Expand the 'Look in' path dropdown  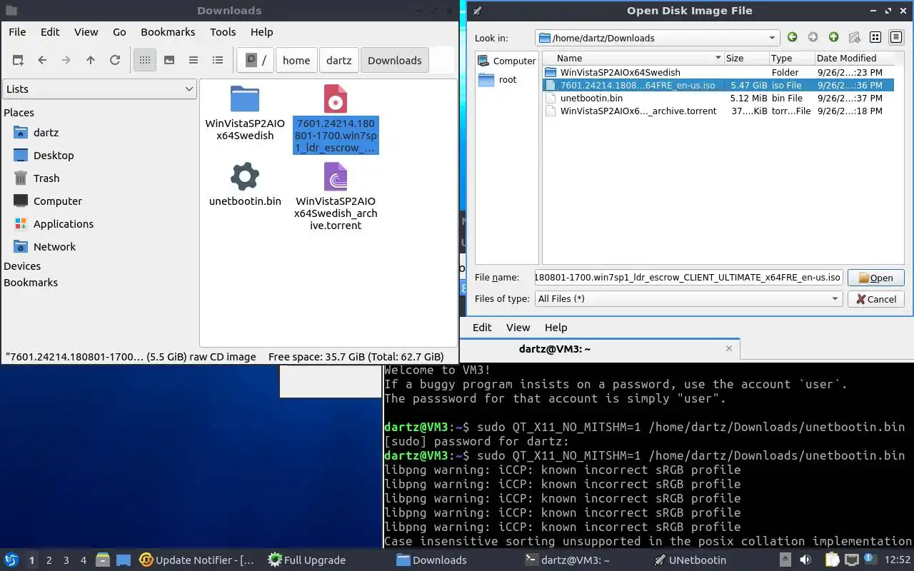772,38
